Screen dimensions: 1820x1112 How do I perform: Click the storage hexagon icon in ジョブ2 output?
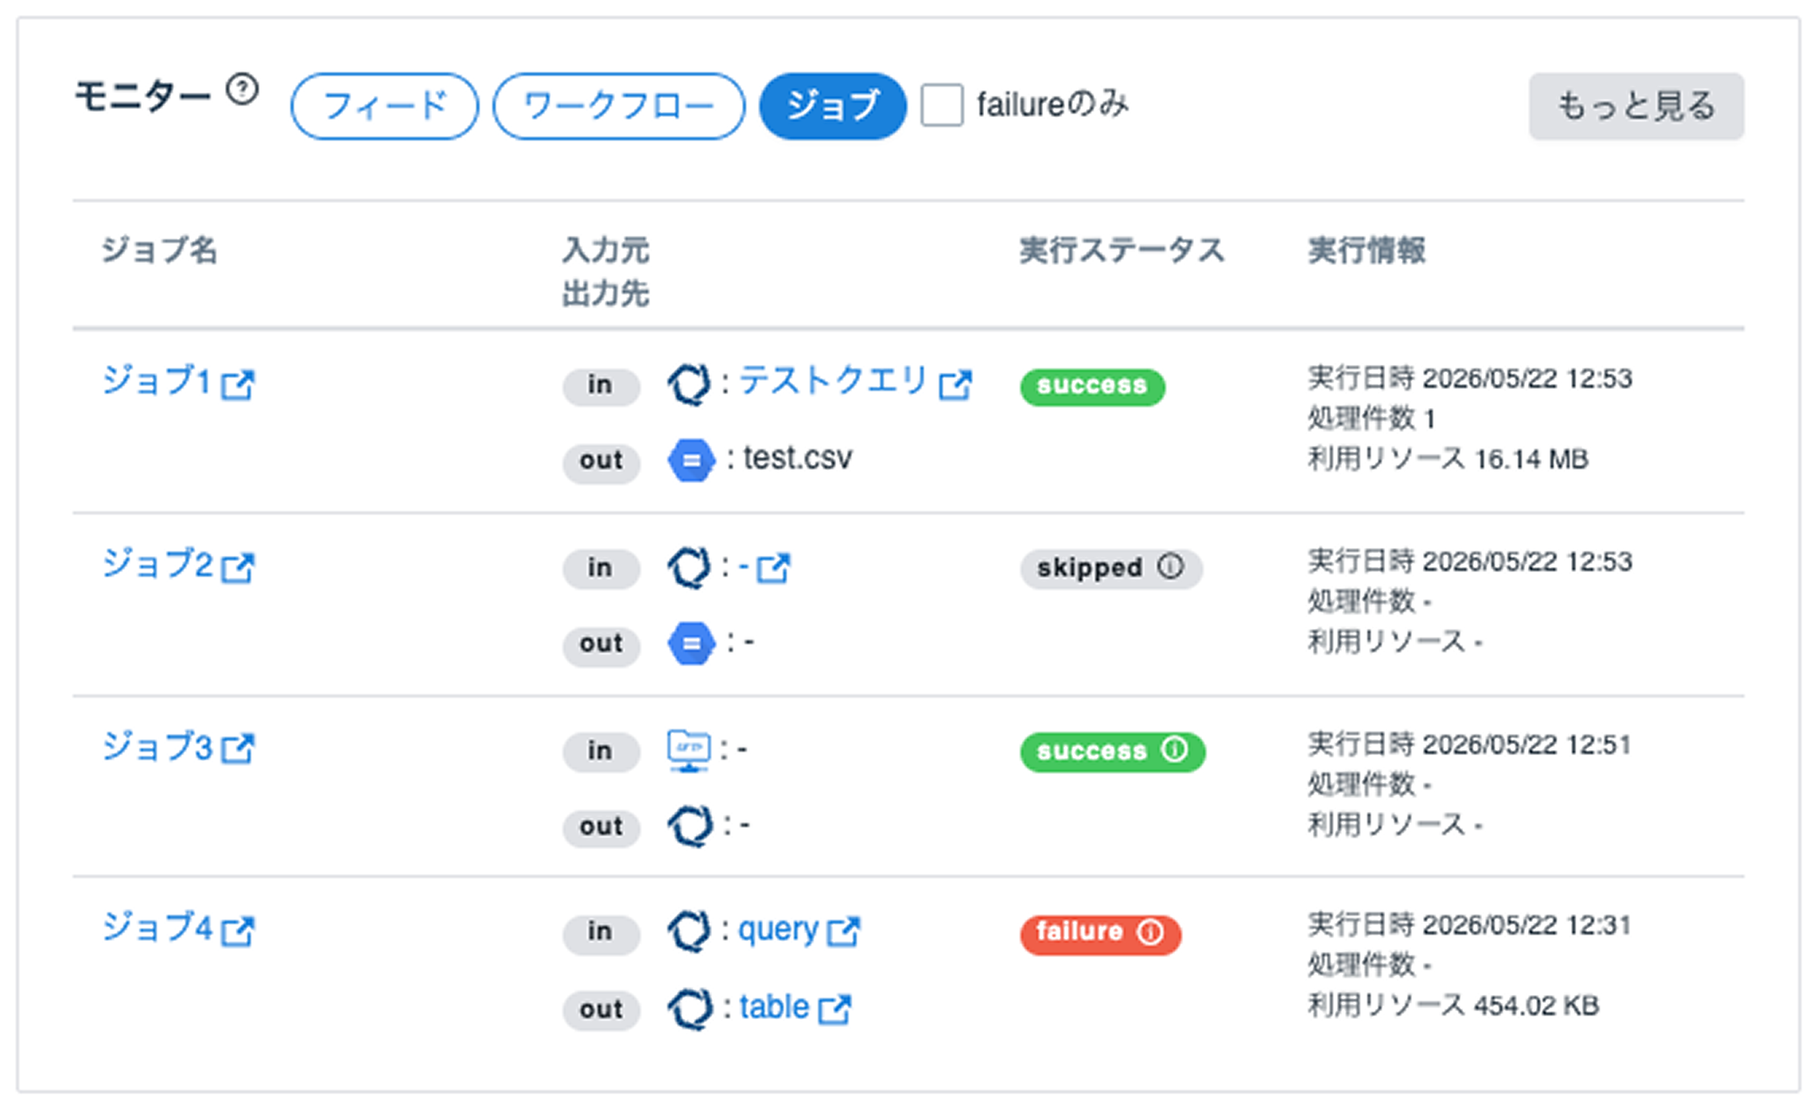click(691, 644)
